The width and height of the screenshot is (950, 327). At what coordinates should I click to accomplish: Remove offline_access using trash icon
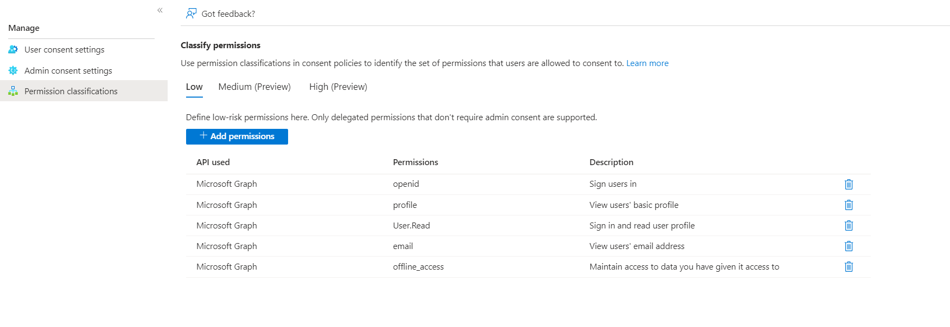coord(849,267)
